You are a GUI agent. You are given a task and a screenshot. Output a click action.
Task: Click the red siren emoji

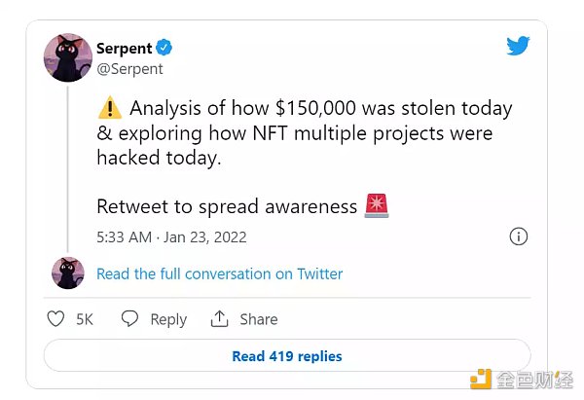point(376,205)
